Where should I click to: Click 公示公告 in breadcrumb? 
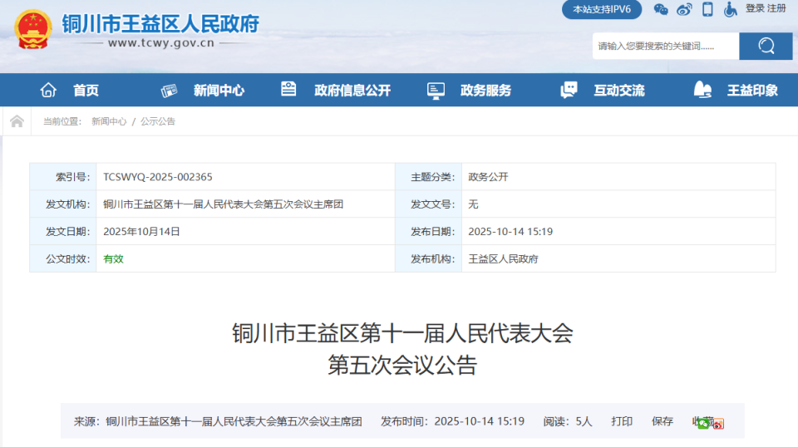coord(158,121)
